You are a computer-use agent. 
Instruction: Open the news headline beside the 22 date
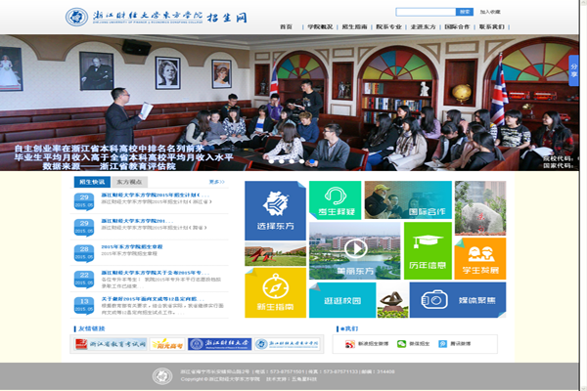(156, 273)
